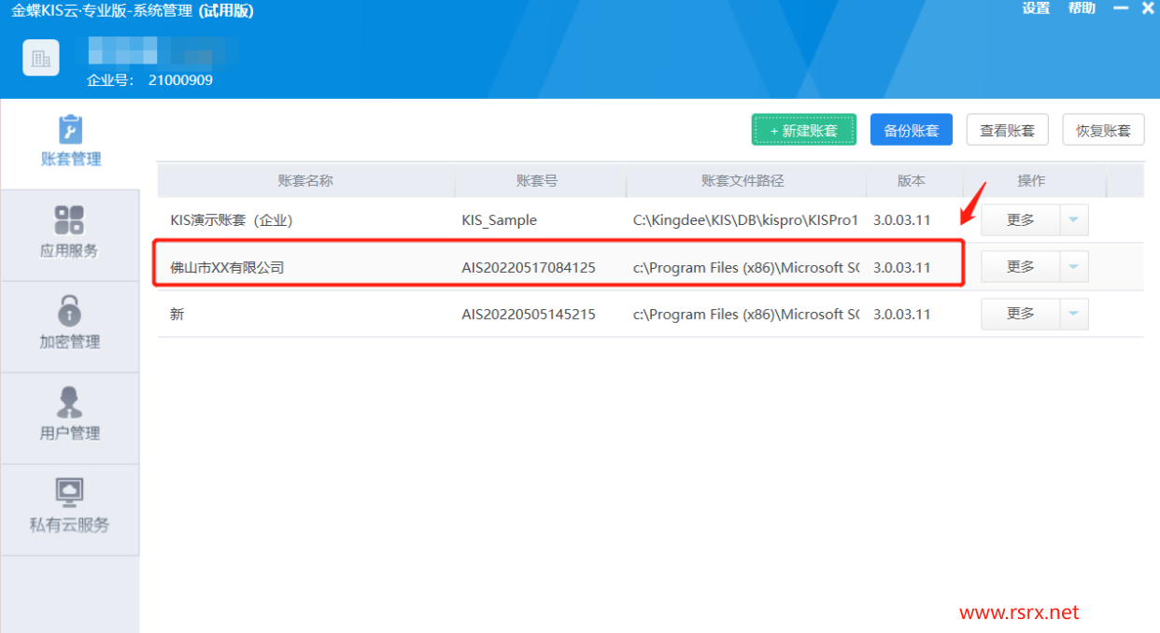The image size is (1160, 633).
Task: Click account number AIS20220517084125
Action: click(529, 268)
